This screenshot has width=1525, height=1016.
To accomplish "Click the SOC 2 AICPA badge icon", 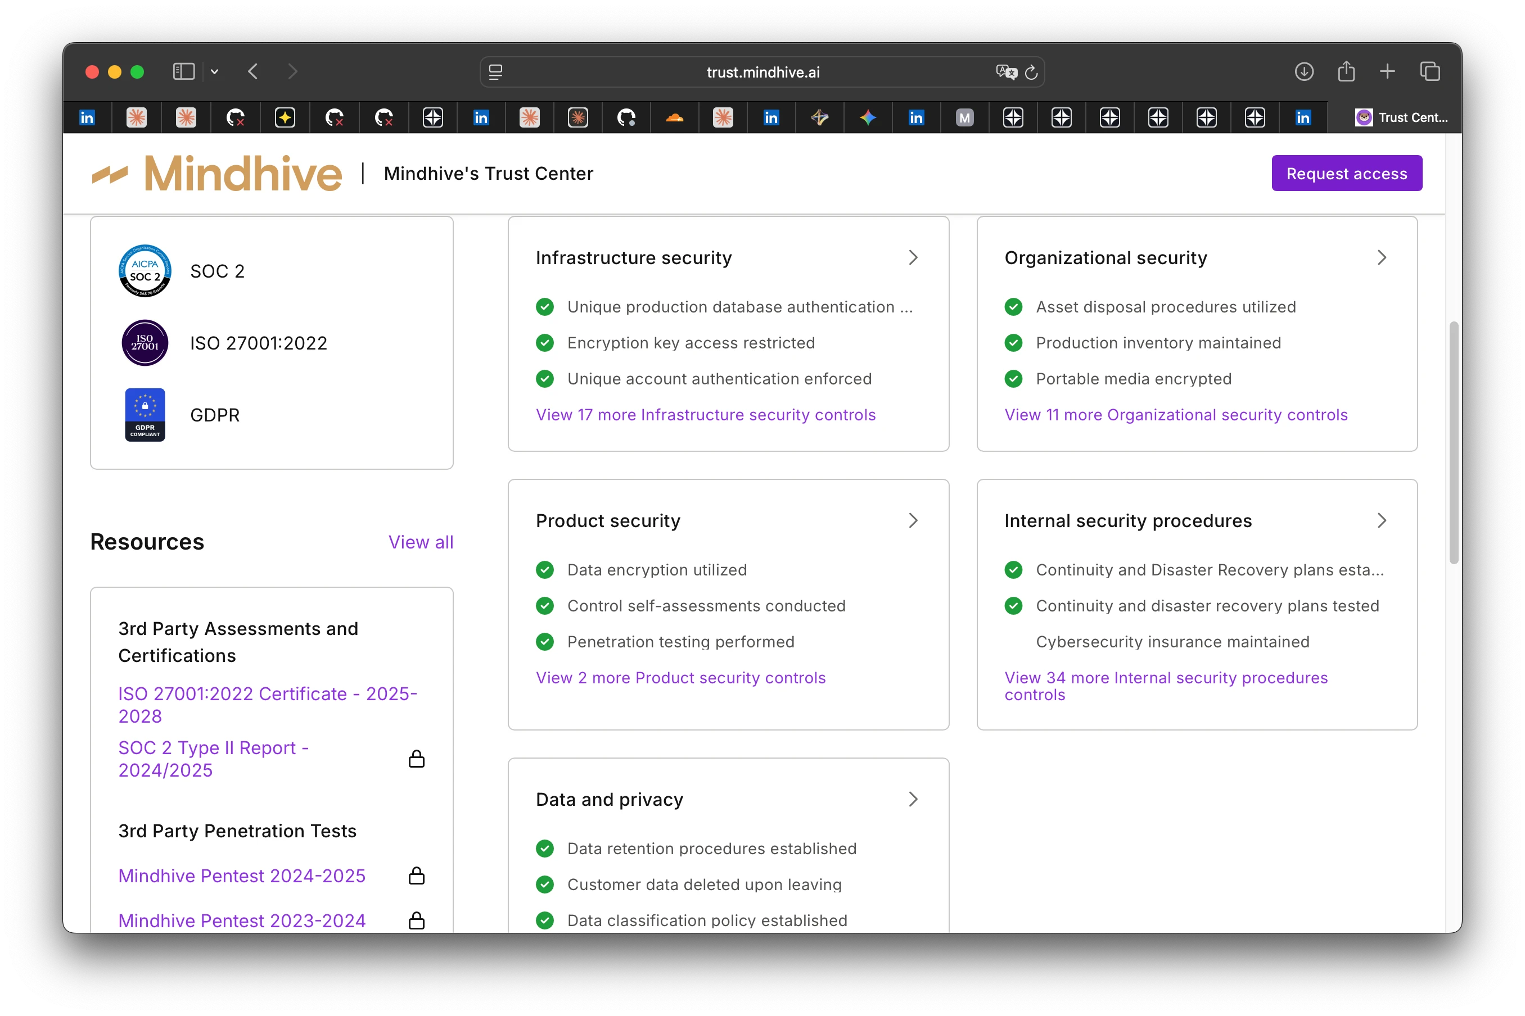I will tap(145, 271).
